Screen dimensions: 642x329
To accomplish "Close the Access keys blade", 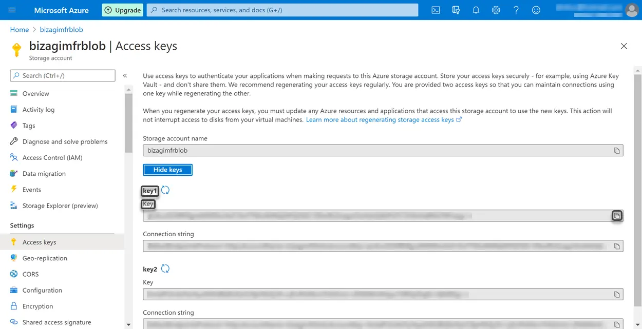I will click(x=624, y=46).
